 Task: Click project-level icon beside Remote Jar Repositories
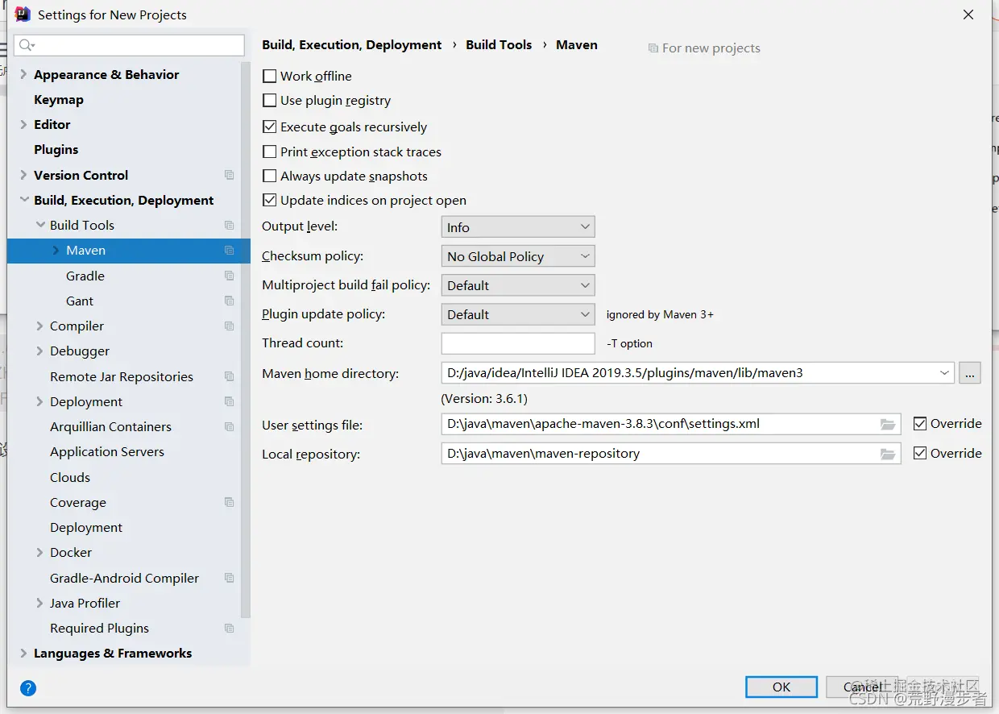point(230,376)
